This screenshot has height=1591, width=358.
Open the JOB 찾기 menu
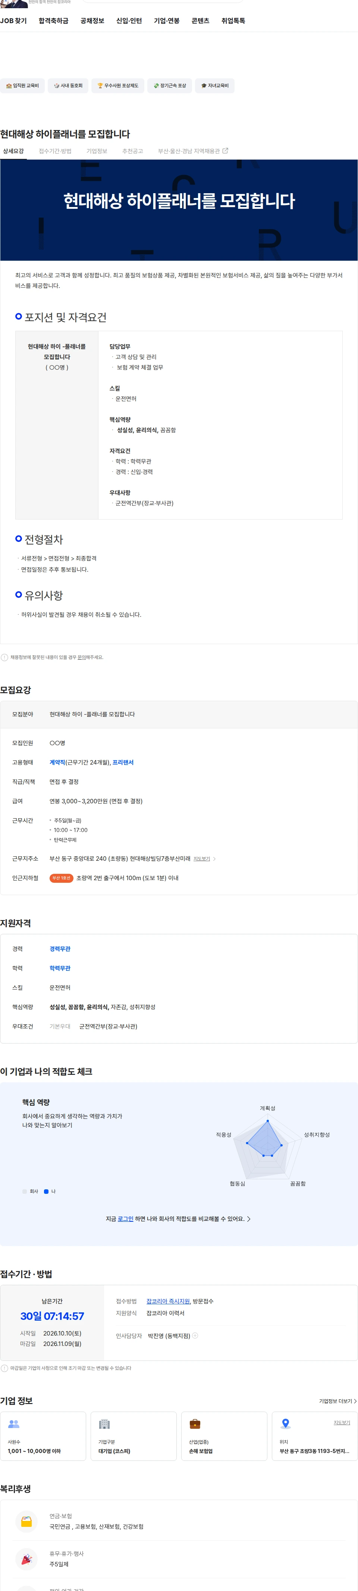pyautogui.click(x=13, y=21)
